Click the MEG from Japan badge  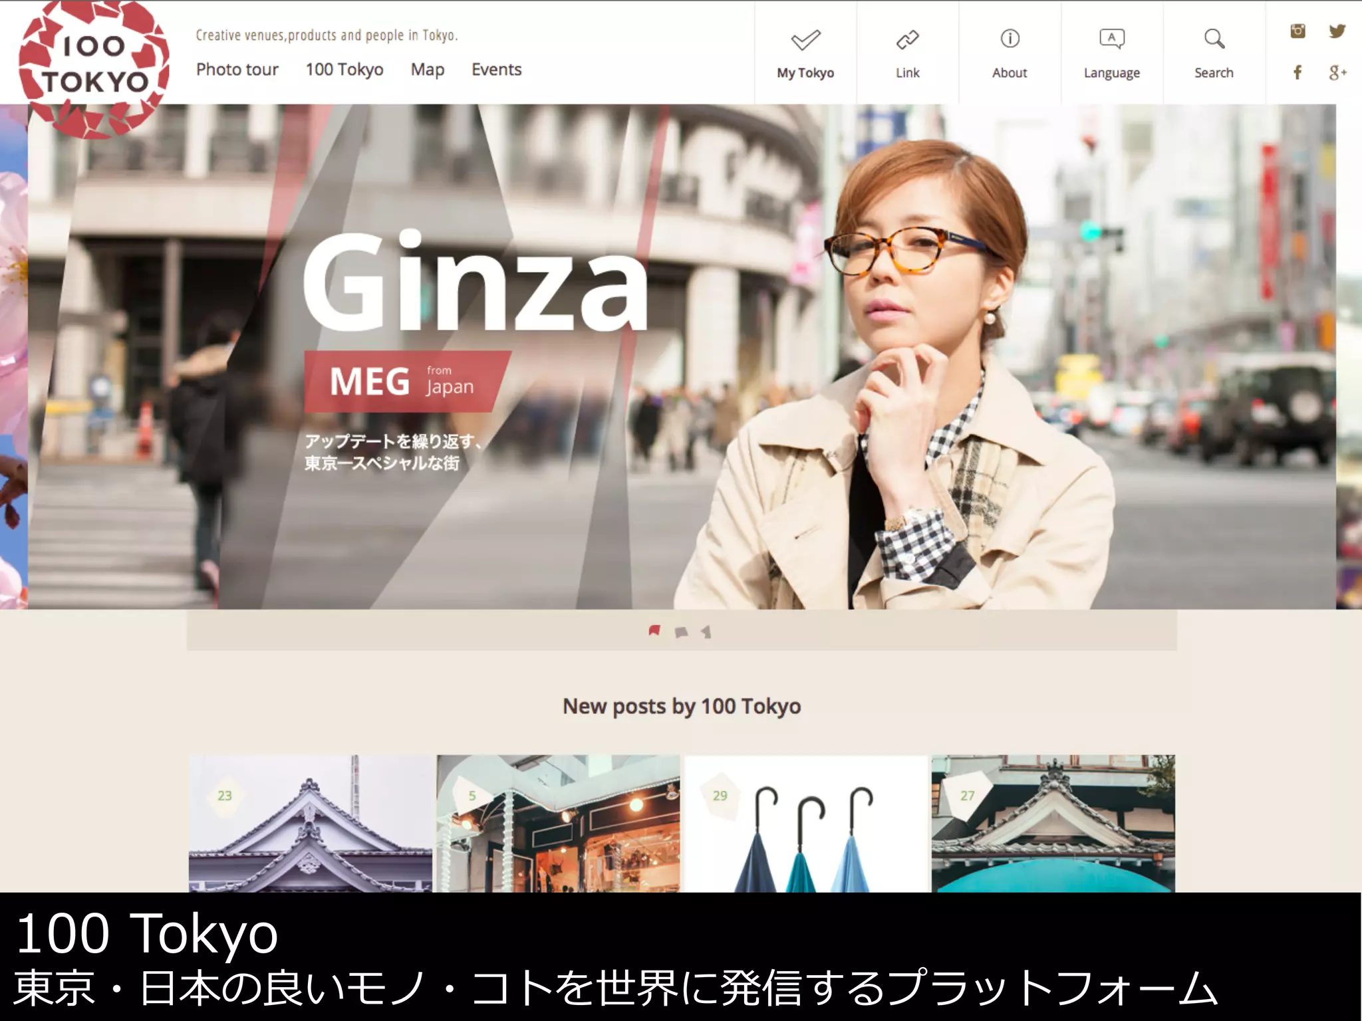(407, 382)
